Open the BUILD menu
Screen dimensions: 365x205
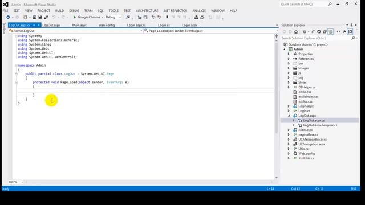[59, 11]
